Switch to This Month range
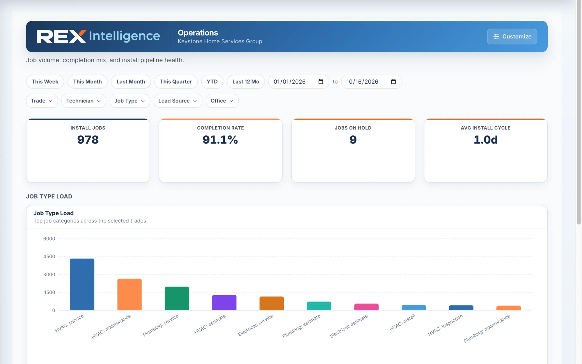 point(87,82)
